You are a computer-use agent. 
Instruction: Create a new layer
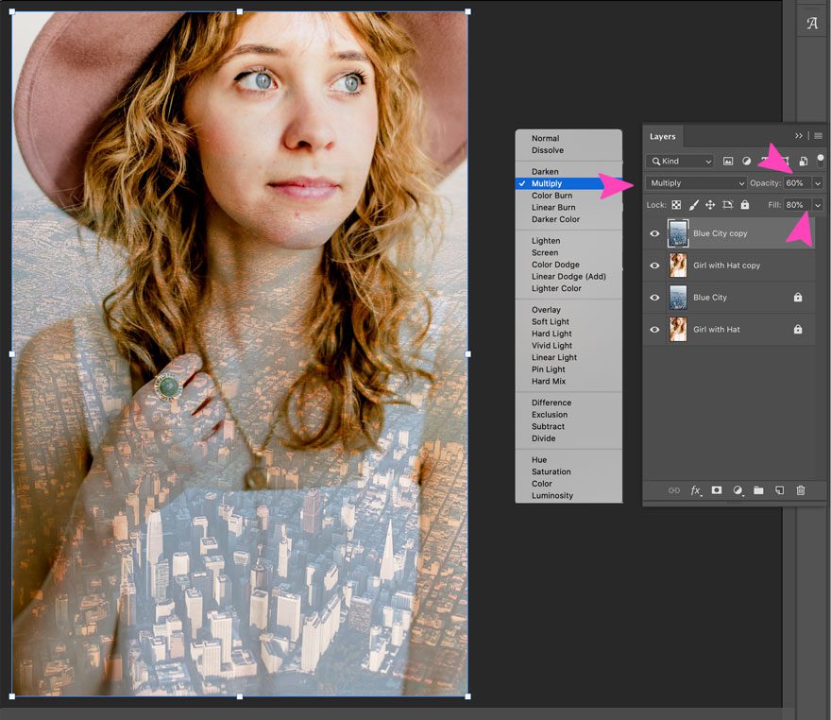point(778,490)
